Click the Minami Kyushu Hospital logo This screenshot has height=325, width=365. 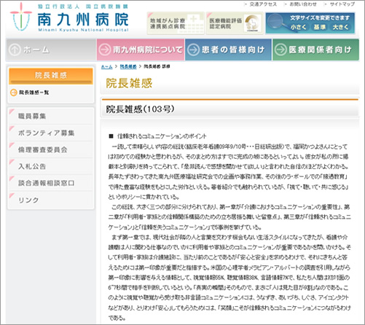coord(69,17)
